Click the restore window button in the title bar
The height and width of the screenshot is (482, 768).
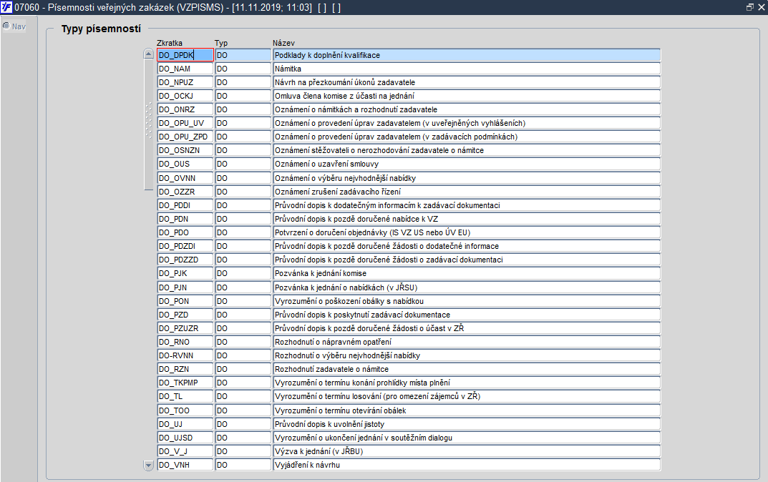pyautogui.click(x=750, y=7)
